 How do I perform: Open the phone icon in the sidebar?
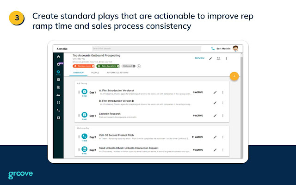pyautogui.click(x=59, y=110)
